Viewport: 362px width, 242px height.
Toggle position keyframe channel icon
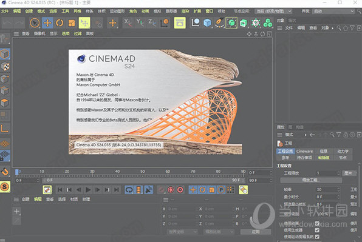coord(193,190)
